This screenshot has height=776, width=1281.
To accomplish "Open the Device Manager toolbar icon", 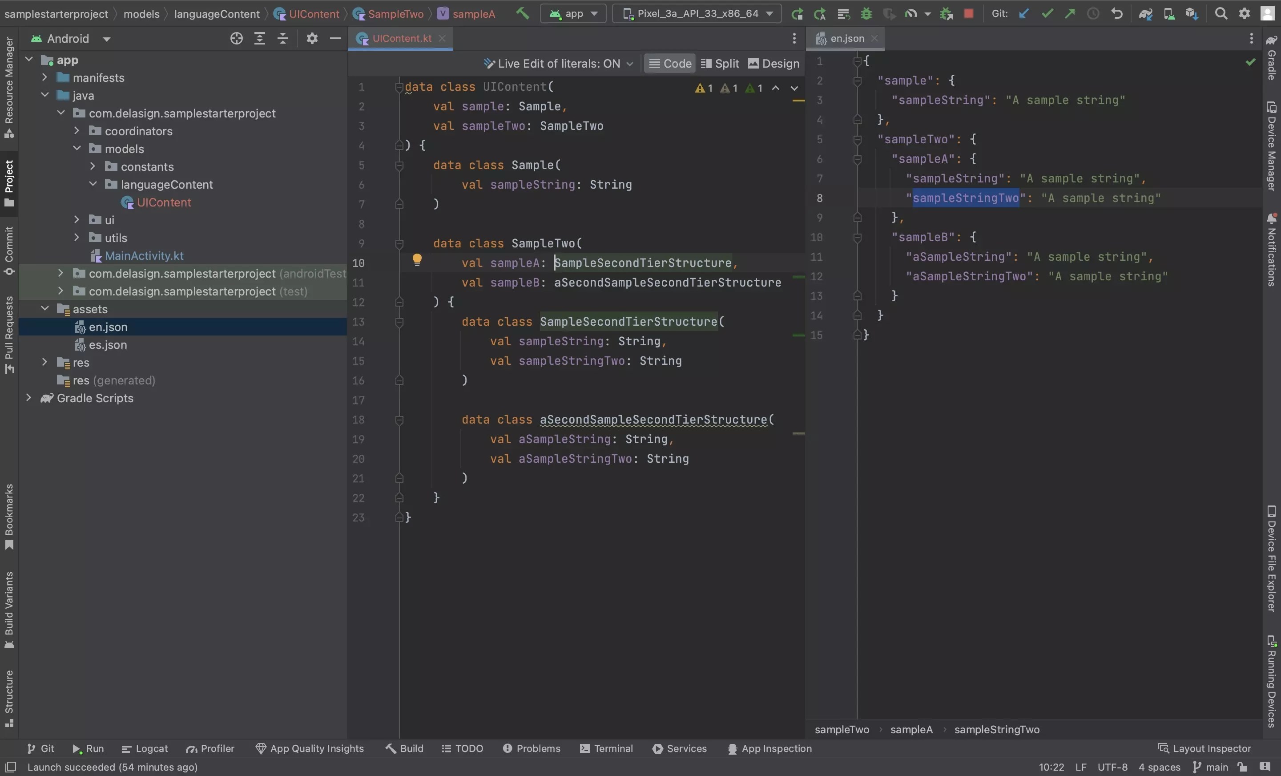I will click(x=1169, y=14).
